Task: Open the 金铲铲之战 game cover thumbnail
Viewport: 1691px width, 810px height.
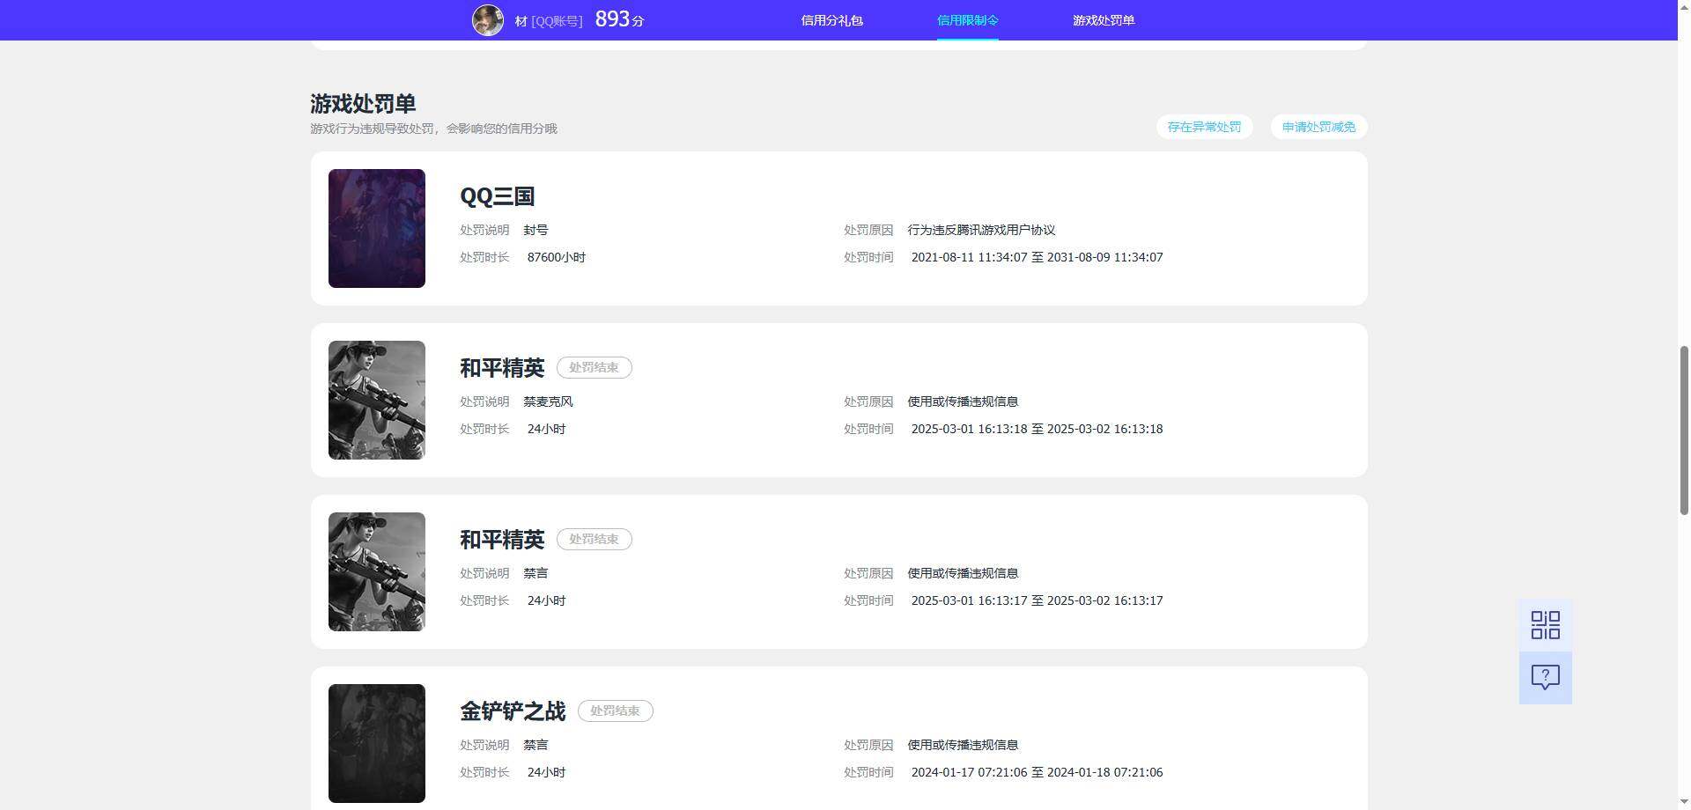Action: coord(377,743)
